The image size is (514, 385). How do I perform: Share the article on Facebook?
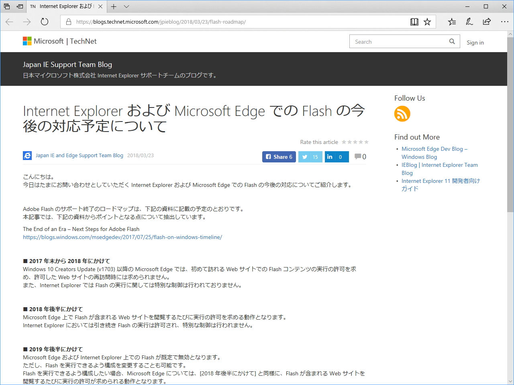279,156
